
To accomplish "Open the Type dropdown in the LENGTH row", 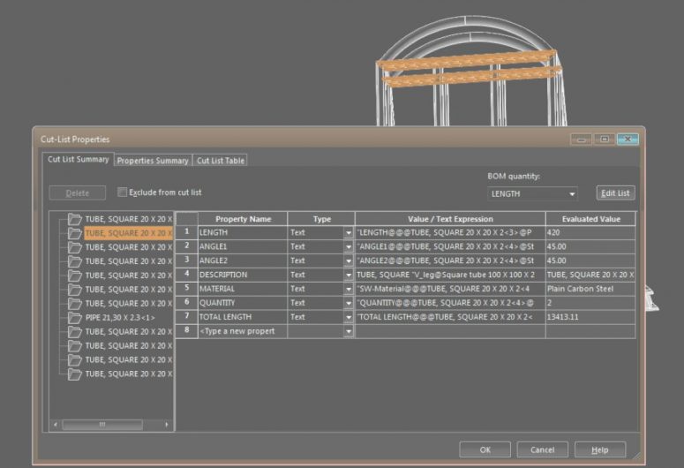I will coord(348,233).
